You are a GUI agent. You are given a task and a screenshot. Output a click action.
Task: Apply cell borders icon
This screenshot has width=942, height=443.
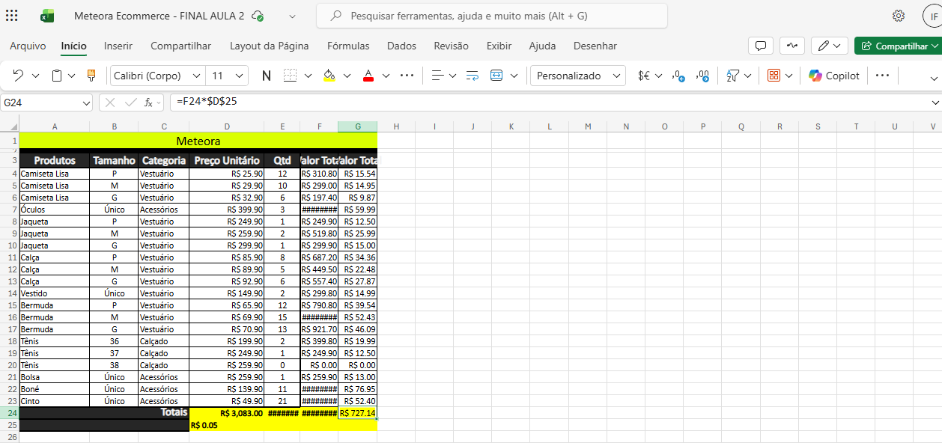(291, 76)
